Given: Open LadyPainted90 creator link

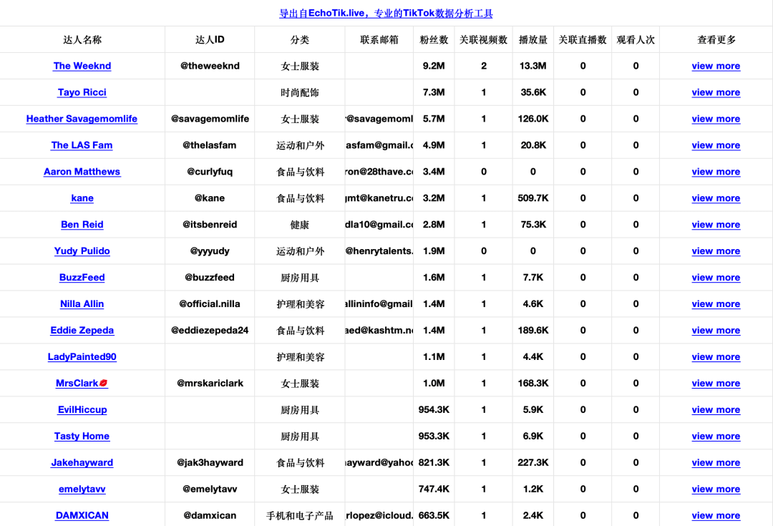Looking at the screenshot, I should 82,357.
